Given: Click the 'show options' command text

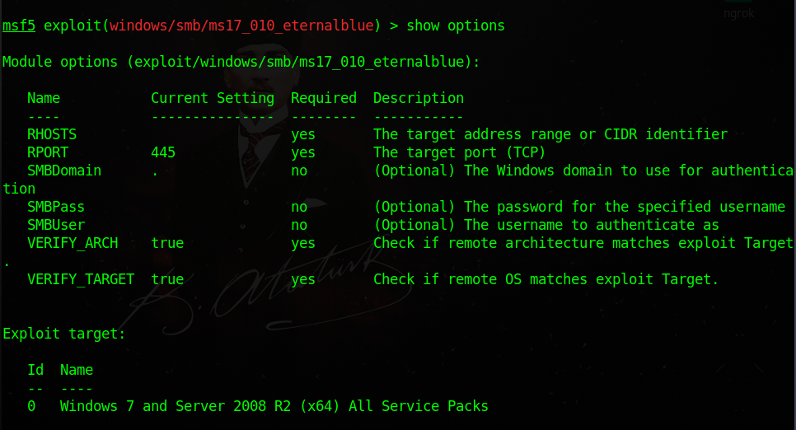Looking at the screenshot, I should [456, 26].
